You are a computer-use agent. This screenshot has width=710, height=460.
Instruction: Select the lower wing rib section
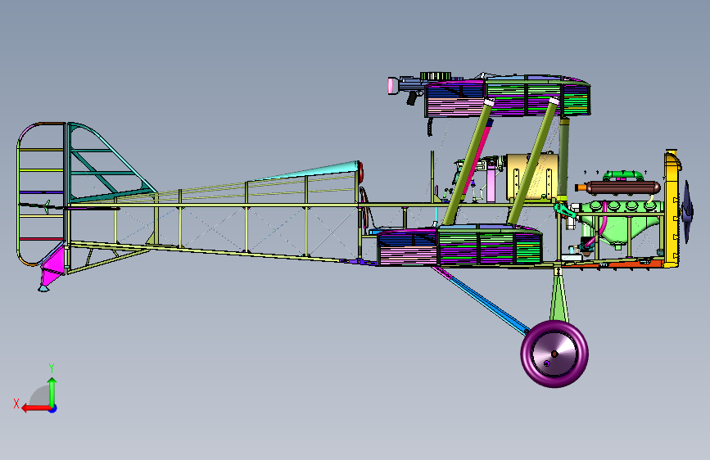coord(459,246)
